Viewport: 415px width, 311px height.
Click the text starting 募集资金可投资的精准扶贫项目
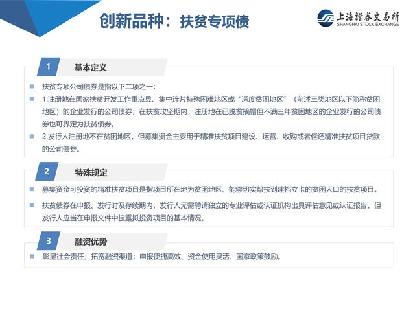[x=210, y=189]
